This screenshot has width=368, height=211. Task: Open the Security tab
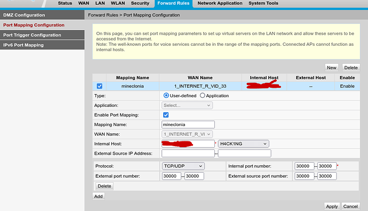140,3
